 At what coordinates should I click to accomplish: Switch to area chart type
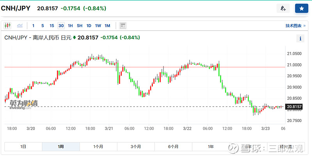point(19,26)
